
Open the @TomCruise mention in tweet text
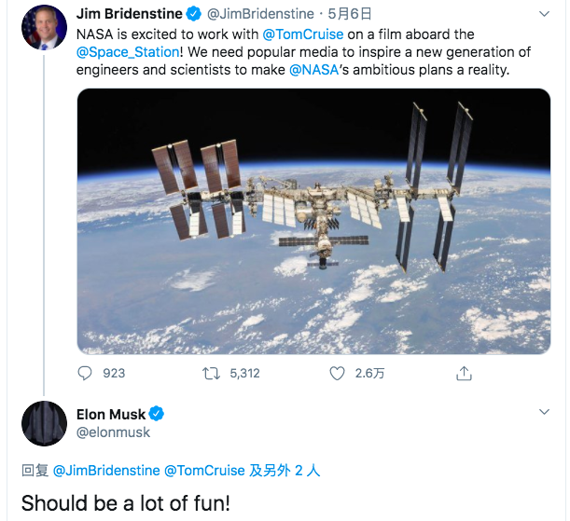[303, 34]
